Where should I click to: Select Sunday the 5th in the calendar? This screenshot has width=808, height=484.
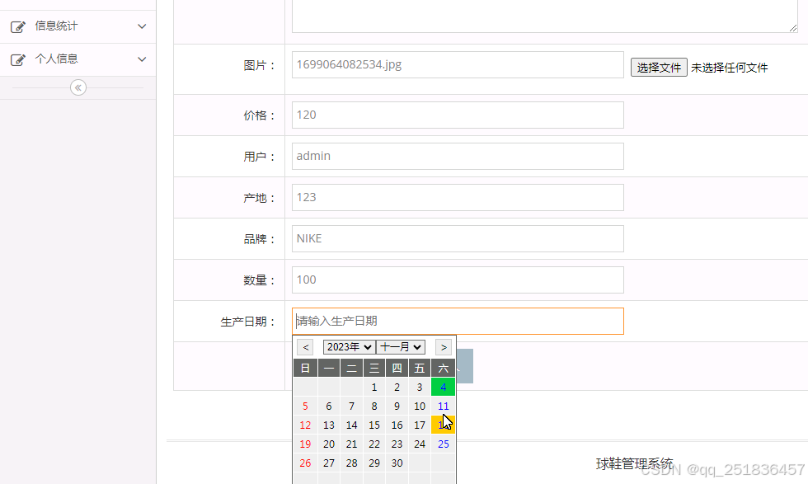[x=305, y=406]
